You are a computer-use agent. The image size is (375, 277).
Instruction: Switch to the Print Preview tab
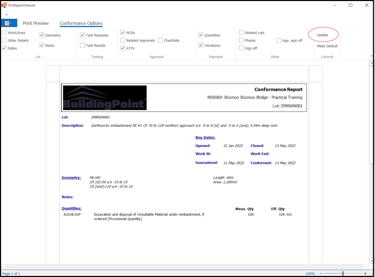click(x=36, y=23)
